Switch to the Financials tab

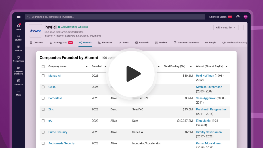(x=105, y=43)
